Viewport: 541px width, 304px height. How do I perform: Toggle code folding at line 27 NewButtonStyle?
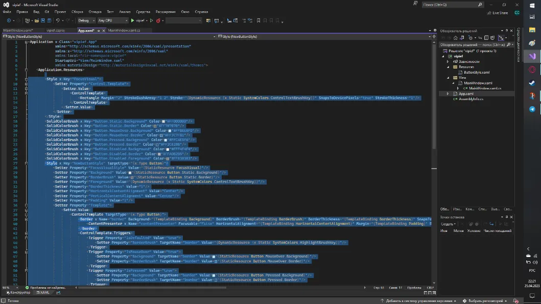pos(26,163)
